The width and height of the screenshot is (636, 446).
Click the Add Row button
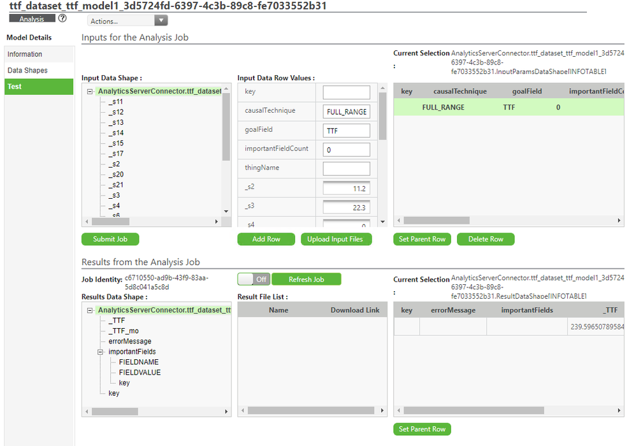[x=266, y=239]
